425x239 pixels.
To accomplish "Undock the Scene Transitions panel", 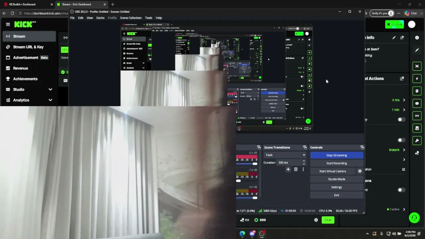I will 304,147.
